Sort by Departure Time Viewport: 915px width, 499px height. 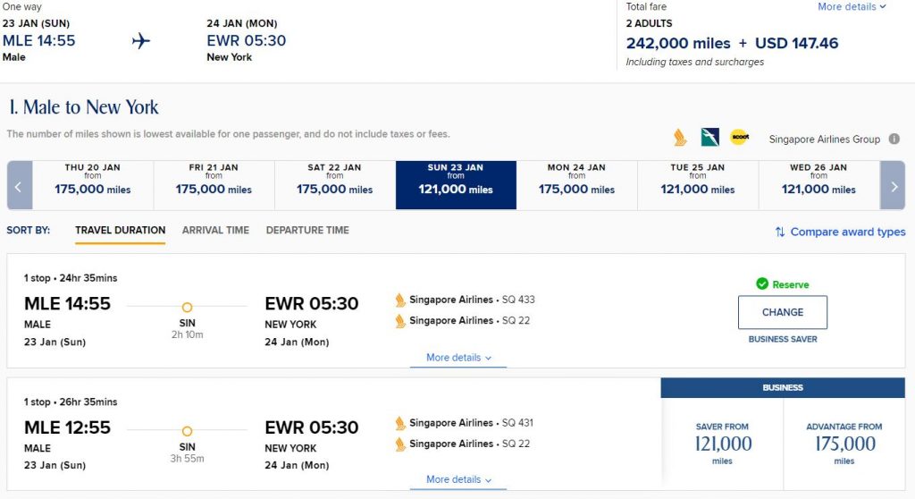307,230
